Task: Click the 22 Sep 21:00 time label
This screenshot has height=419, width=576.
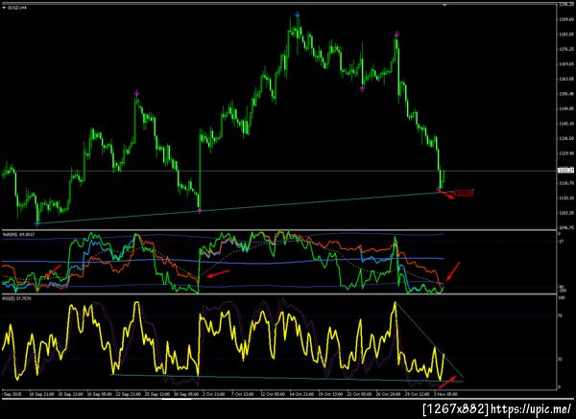Action: (x=129, y=394)
